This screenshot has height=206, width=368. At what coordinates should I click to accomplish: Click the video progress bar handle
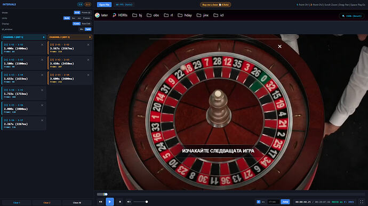point(106,194)
